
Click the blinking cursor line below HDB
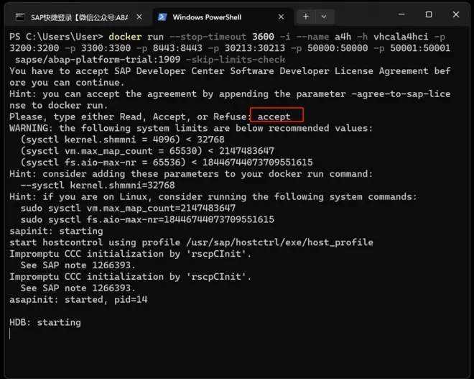(10, 334)
